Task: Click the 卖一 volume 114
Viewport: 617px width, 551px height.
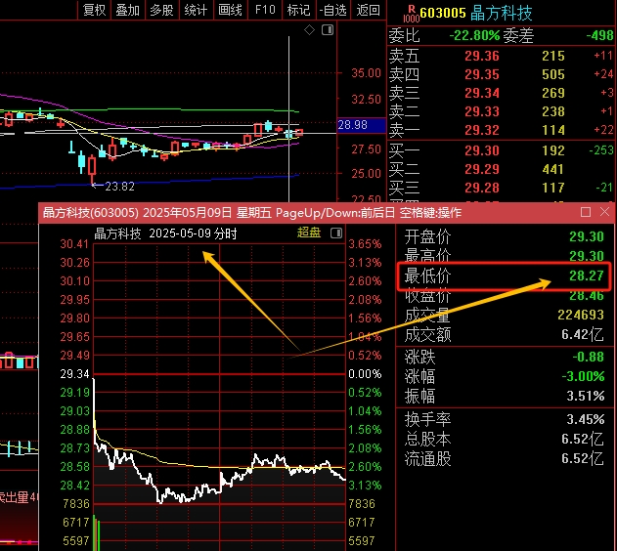Action: [553, 130]
